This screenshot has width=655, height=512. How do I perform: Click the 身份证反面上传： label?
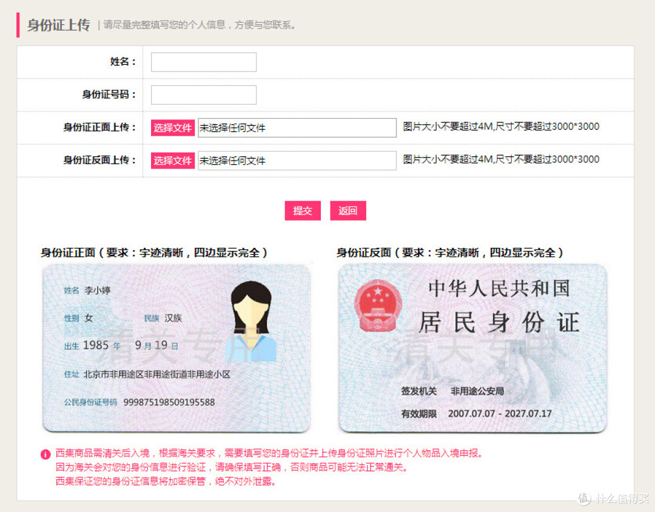[99, 160]
